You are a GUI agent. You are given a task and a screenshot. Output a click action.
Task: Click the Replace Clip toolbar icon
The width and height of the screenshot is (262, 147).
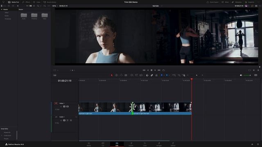(141, 75)
